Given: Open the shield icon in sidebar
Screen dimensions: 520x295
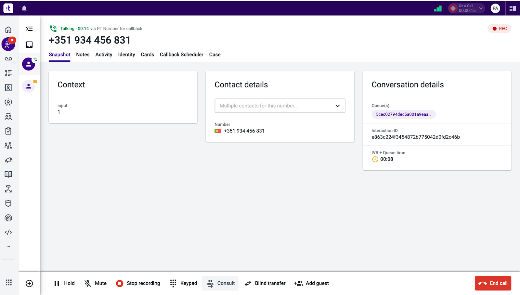Looking at the screenshot, I should click(8, 203).
